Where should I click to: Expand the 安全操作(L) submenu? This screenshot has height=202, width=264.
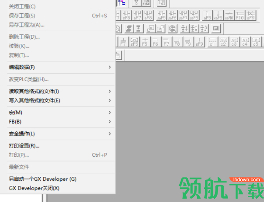point(61,134)
